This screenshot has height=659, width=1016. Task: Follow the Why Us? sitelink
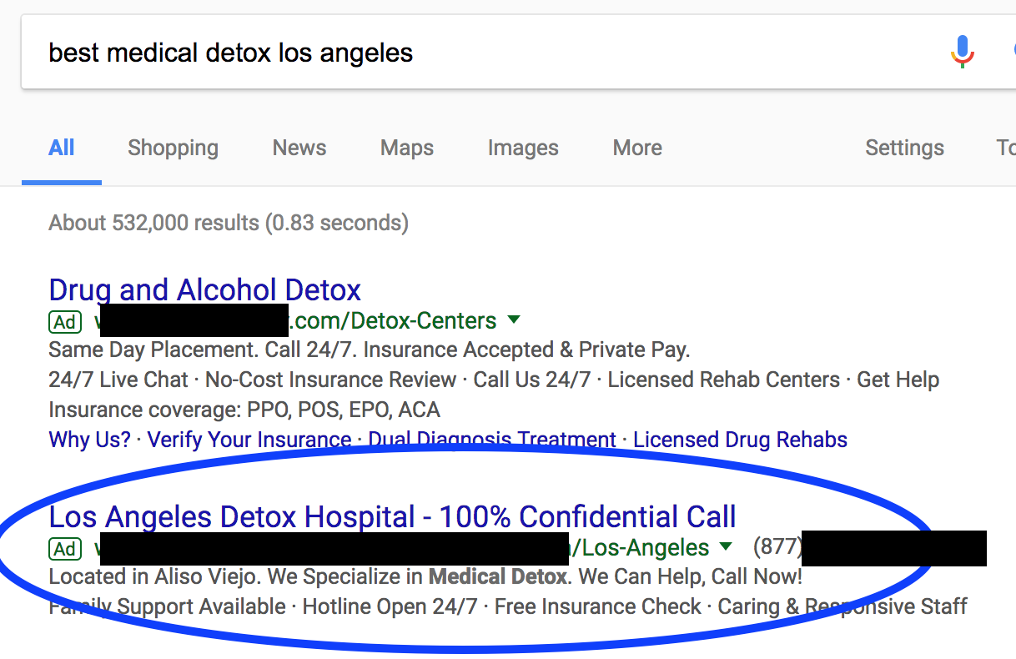90,440
